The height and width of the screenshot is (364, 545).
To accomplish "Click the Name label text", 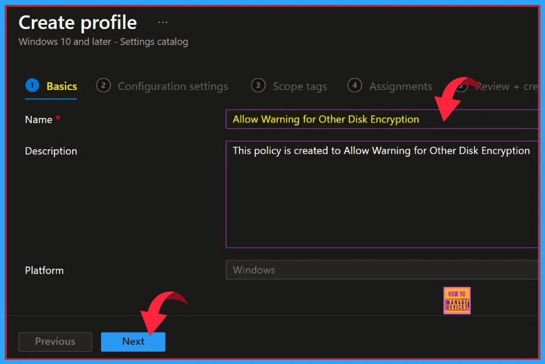I will pos(38,120).
